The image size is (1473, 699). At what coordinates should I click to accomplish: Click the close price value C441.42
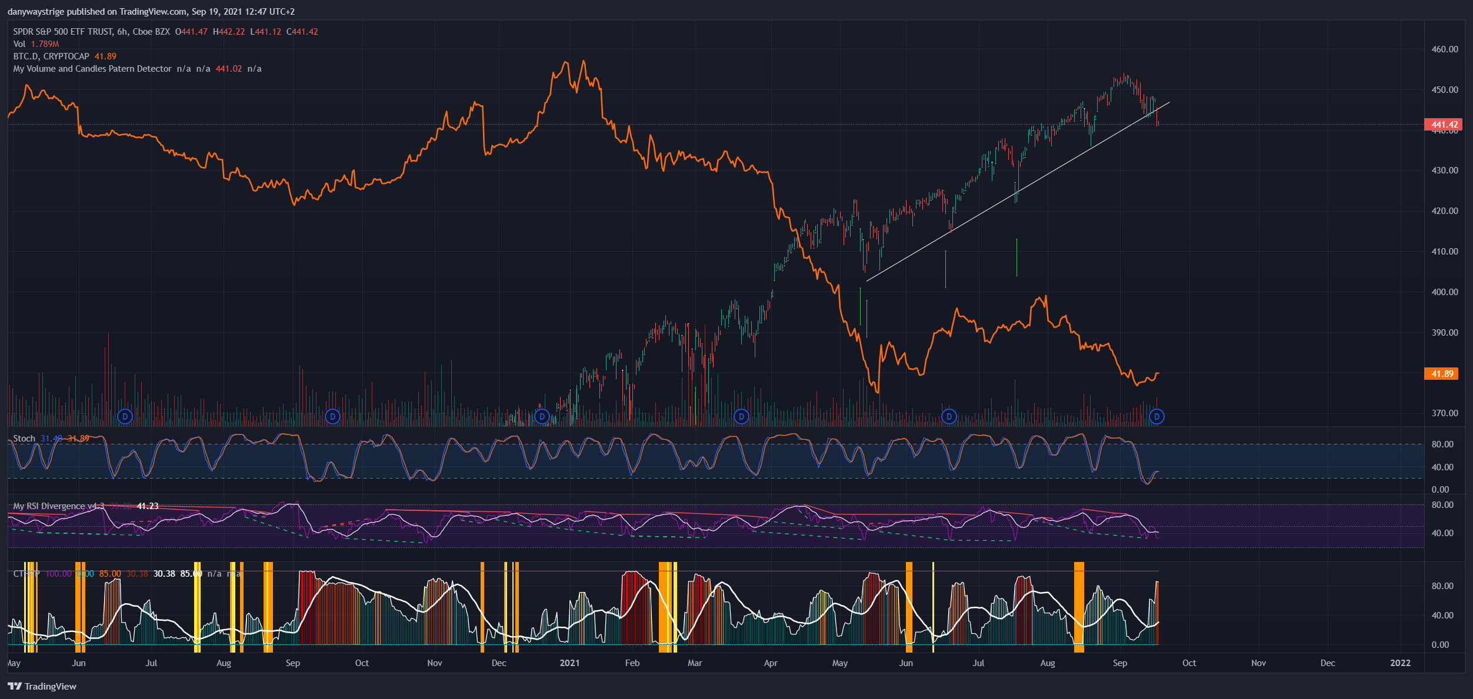point(302,32)
